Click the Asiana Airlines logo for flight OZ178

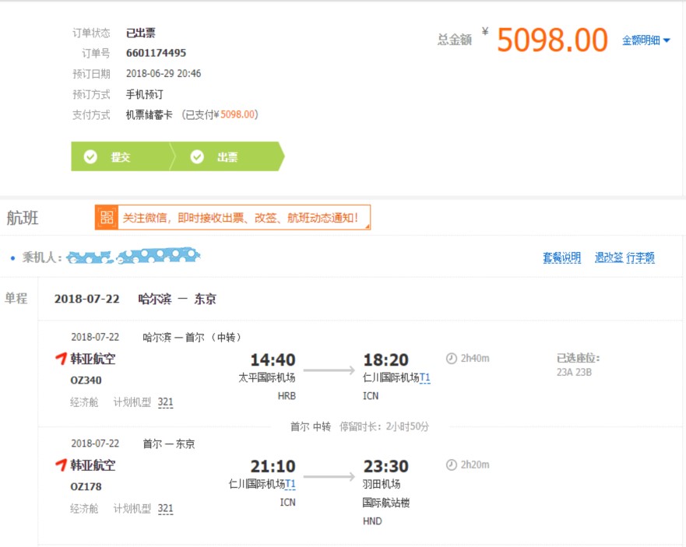pyautogui.click(x=62, y=465)
